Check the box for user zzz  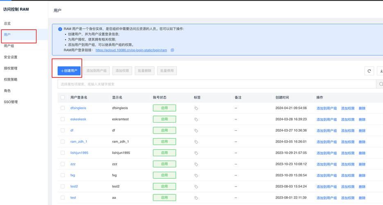(x=63, y=164)
